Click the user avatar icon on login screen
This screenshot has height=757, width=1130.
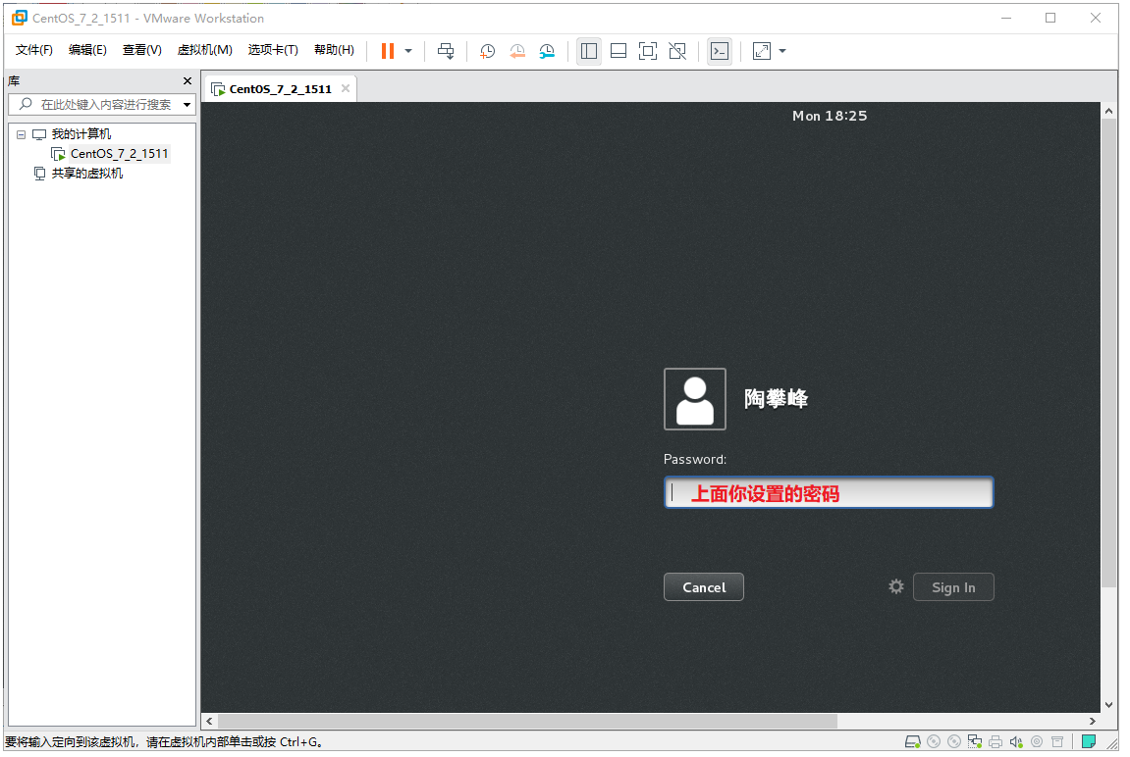[x=695, y=399]
